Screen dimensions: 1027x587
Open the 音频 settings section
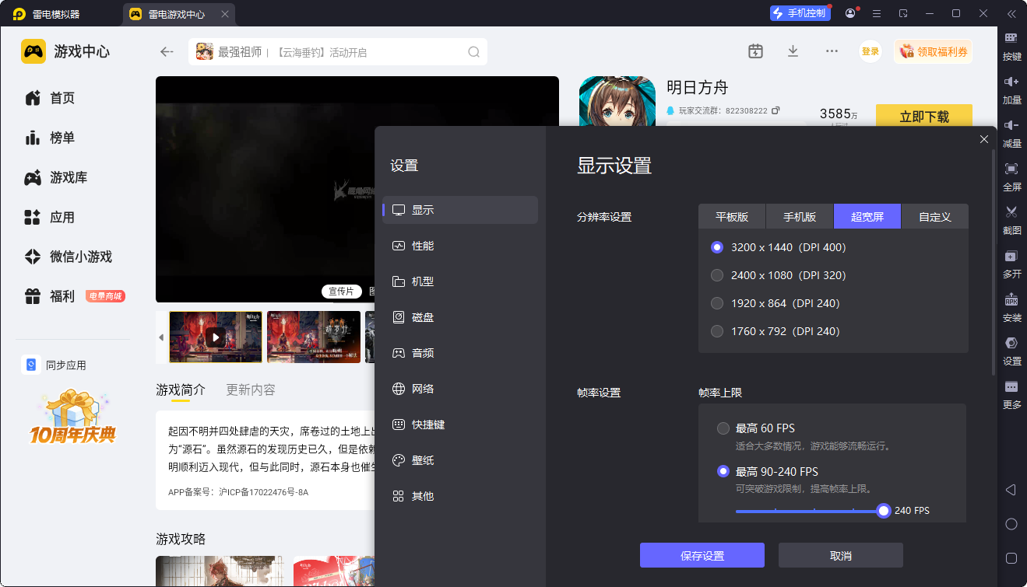coord(460,353)
